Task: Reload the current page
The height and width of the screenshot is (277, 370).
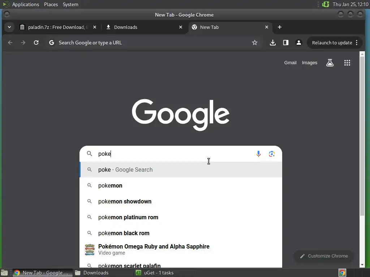Action: (36, 43)
